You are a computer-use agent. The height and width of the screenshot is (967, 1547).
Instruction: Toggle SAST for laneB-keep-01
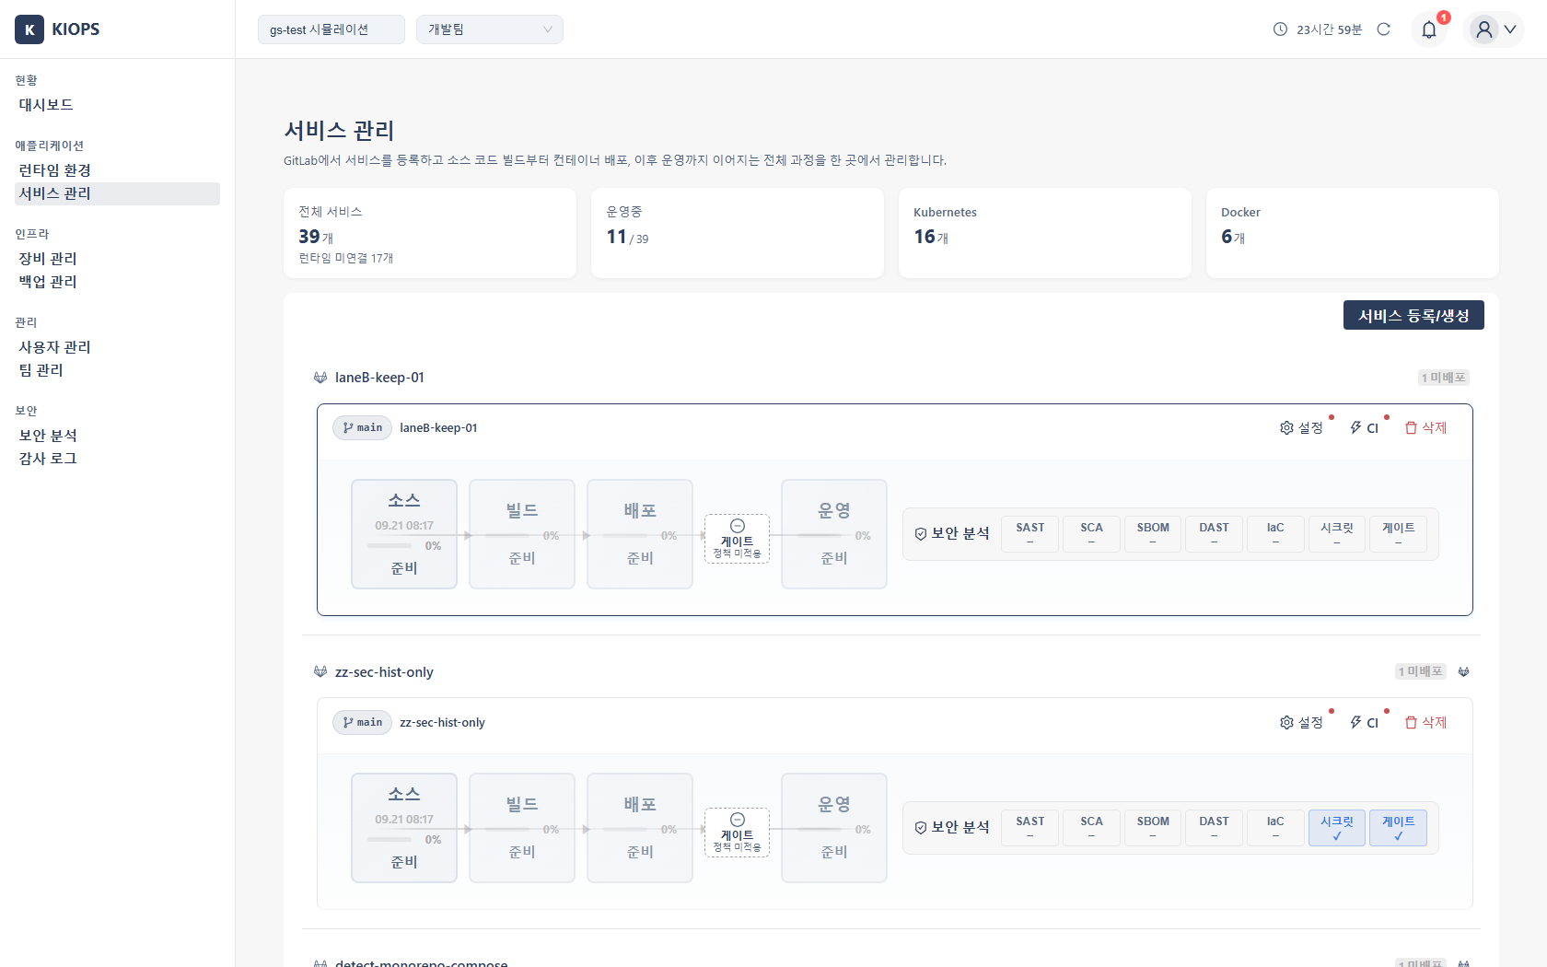(x=1030, y=534)
